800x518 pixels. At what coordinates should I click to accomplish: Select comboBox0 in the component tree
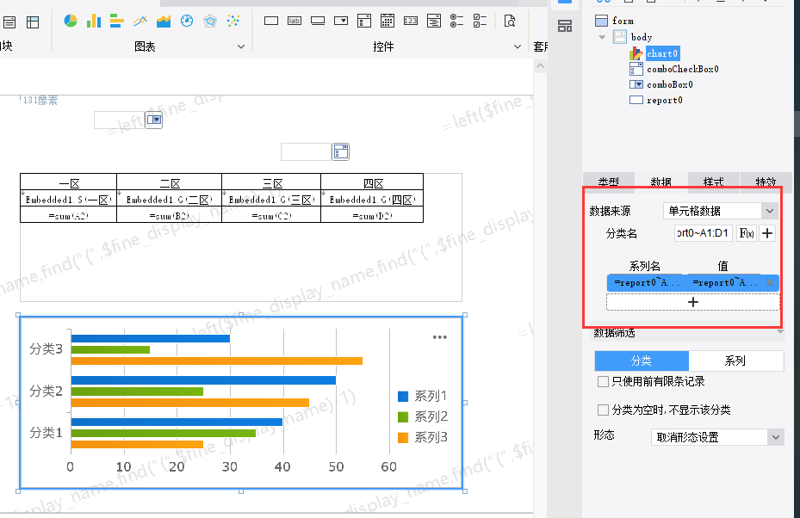coord(670,84)
